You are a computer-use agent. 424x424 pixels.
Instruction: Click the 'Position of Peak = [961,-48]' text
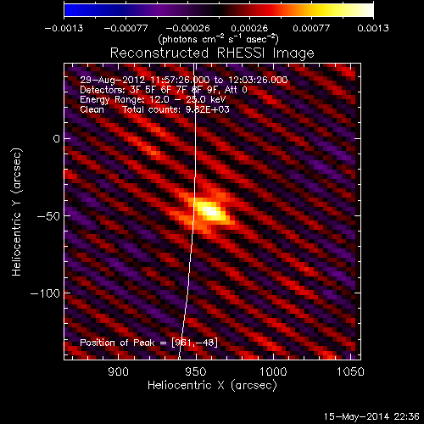[x=148, y=343]
